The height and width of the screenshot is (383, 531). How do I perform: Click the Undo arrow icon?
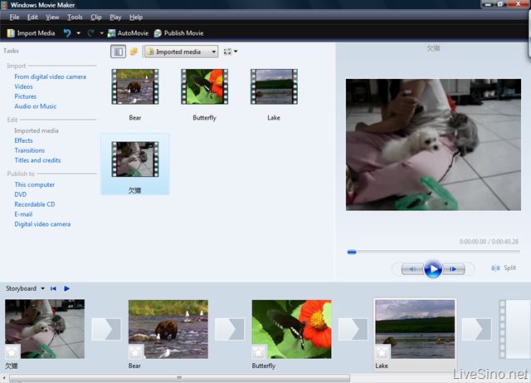(x=67, y=33)
